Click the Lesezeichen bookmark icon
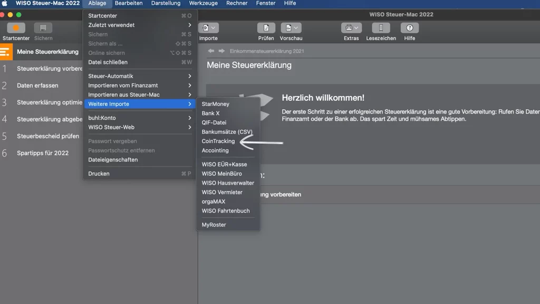The image size is (540, 304). coord(381,28)
